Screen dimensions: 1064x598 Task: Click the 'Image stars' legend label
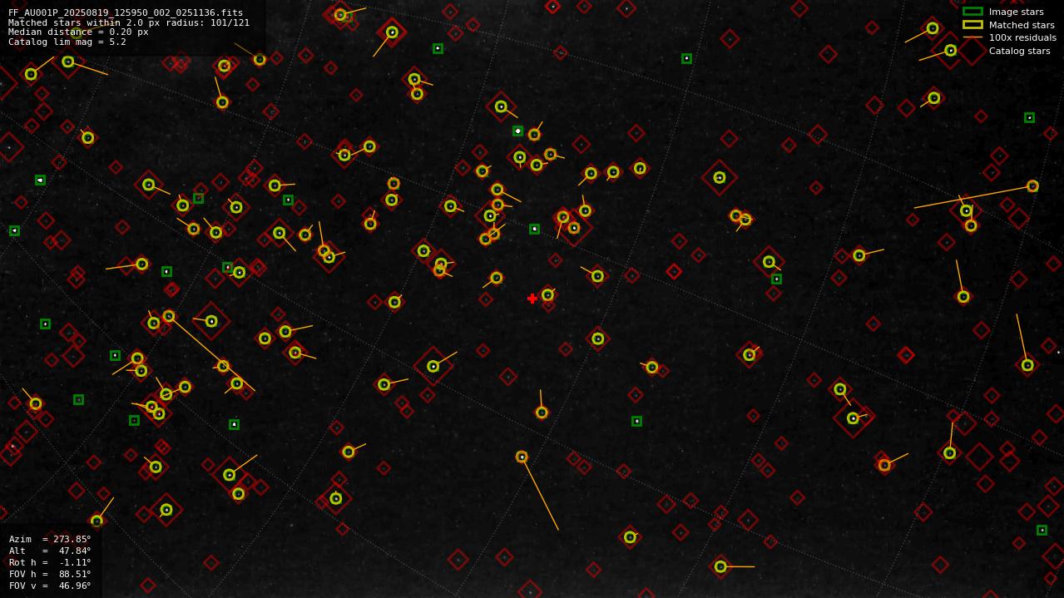(x=1016, y=12)
